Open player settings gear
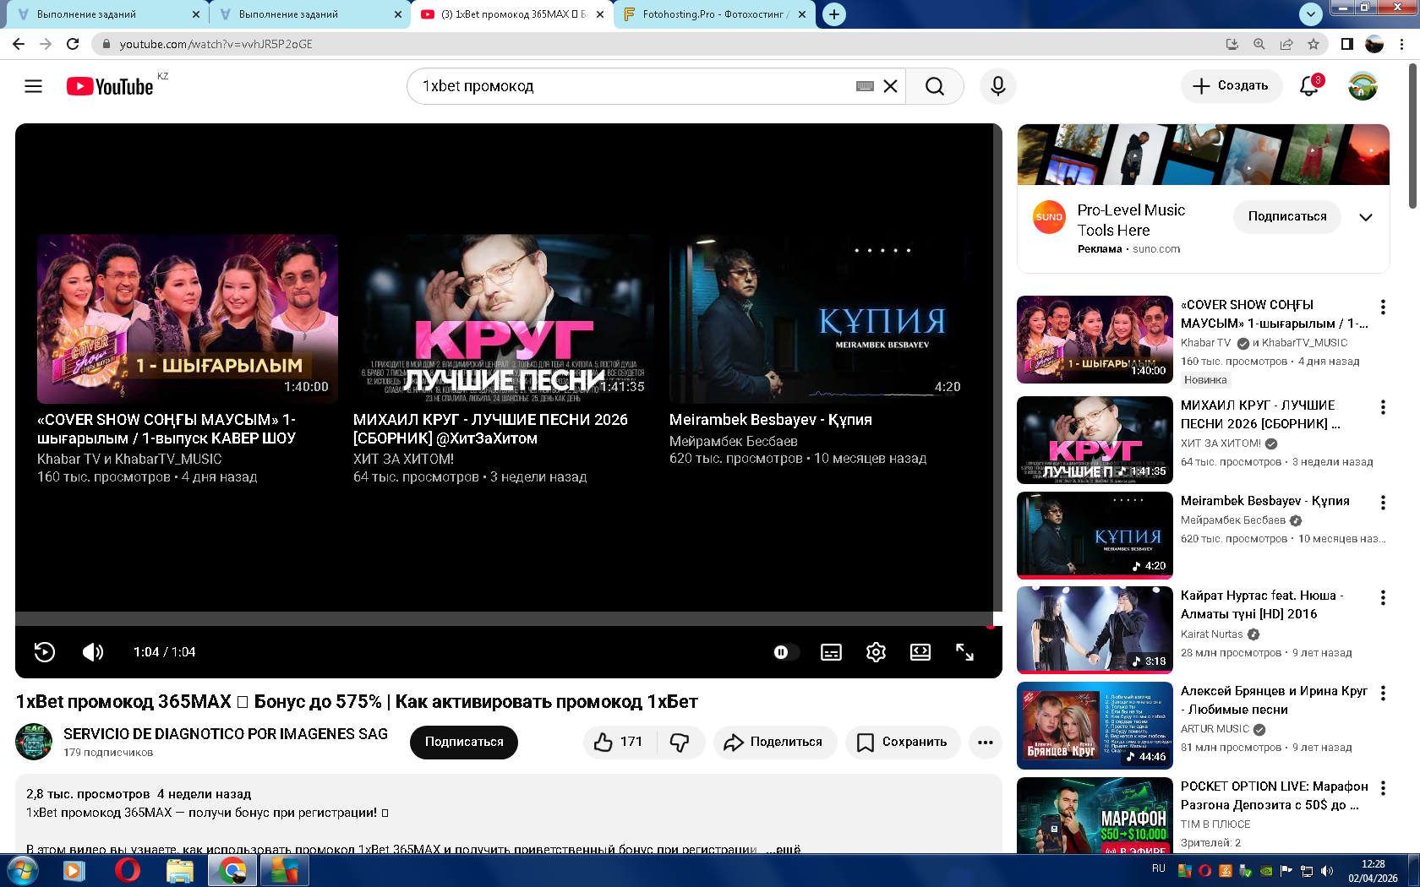The width and height of the screenshot is (1420, 887). click(876, 652)
